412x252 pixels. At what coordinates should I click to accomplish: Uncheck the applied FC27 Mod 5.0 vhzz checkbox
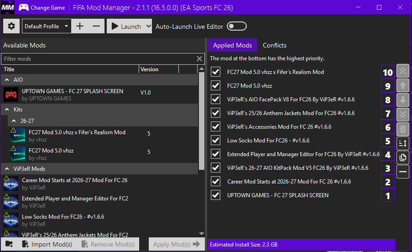tap(215, 85)
